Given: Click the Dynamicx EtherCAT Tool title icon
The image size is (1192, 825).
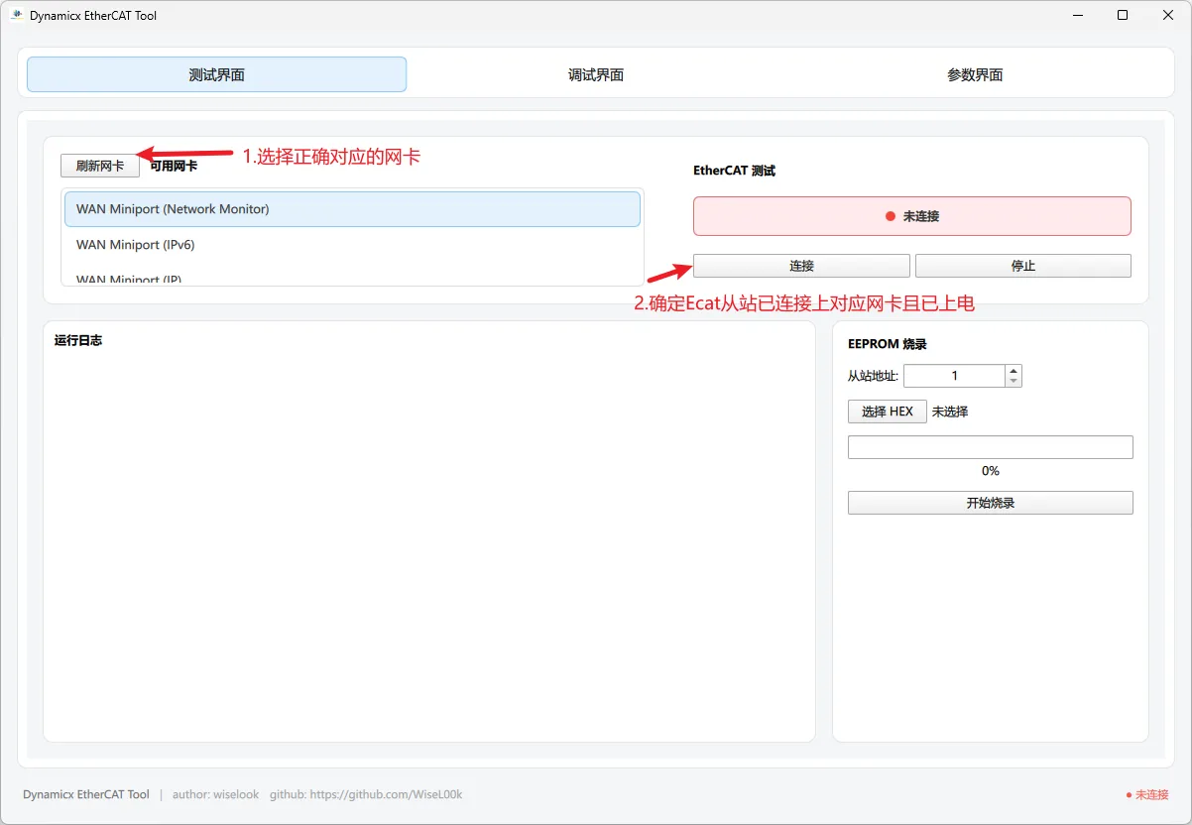Looking at the screenshot, I should [17, 15].
